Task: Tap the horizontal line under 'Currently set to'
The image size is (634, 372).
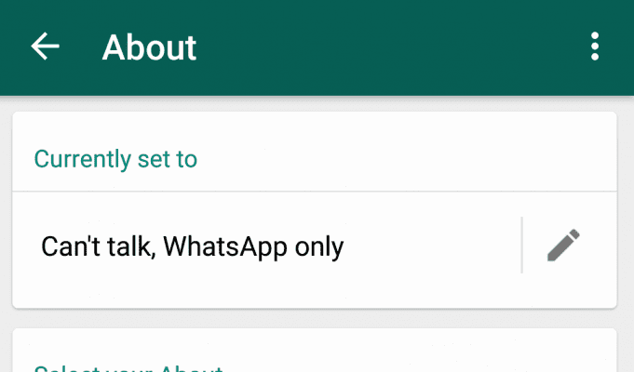Action: tap(315, 191)
